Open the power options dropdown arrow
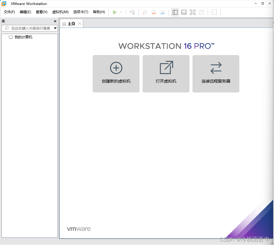This screenshot has width=274, height=245. 121,12
